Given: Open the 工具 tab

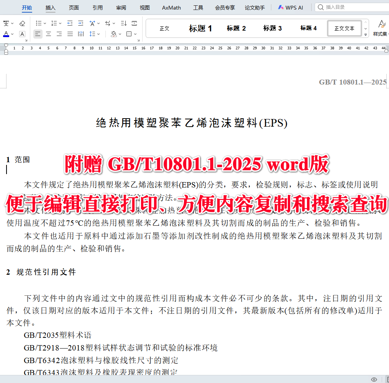Looking at the screenshot, I should (x=198, y=8).
